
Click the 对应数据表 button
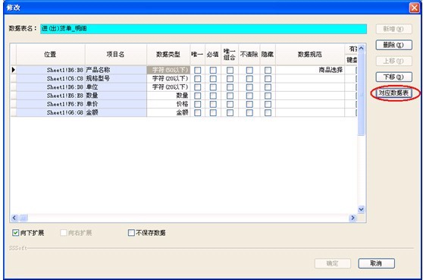393,93
